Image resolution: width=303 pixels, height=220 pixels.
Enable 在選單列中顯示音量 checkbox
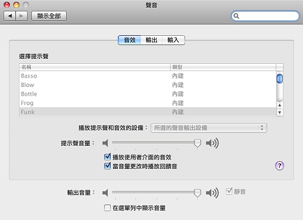107,208
